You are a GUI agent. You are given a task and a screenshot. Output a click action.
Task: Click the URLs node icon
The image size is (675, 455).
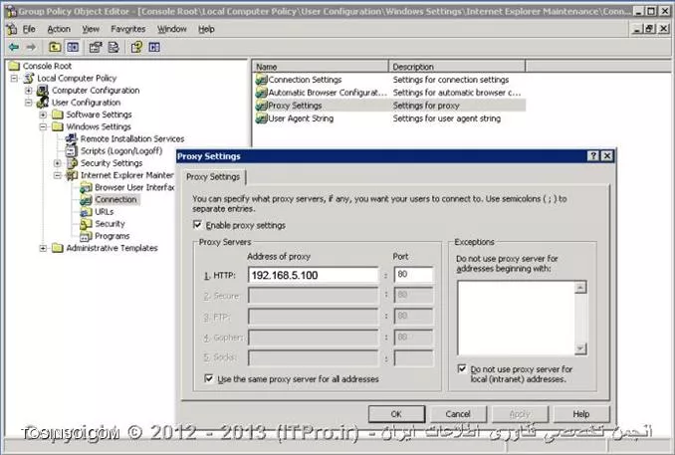[x=86, y=212]
